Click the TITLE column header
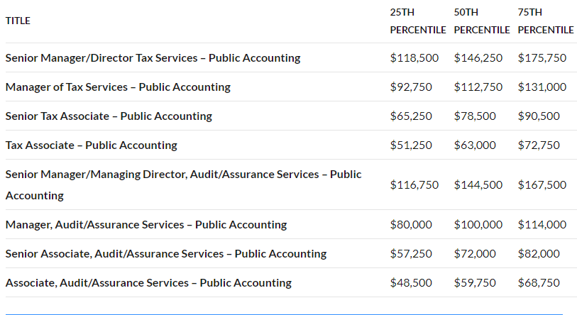The image size is (577, 315). pyautogui.click(x=18, y=21)
